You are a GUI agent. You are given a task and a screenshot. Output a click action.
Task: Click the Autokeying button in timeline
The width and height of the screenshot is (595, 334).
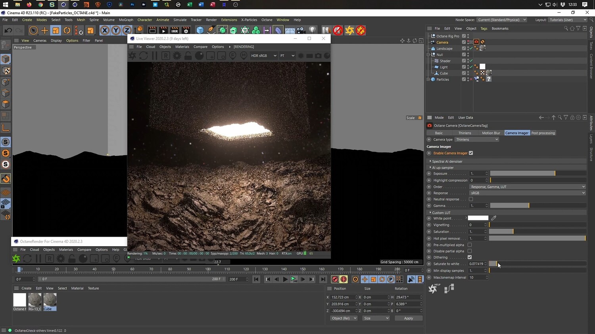click(344, 279)
